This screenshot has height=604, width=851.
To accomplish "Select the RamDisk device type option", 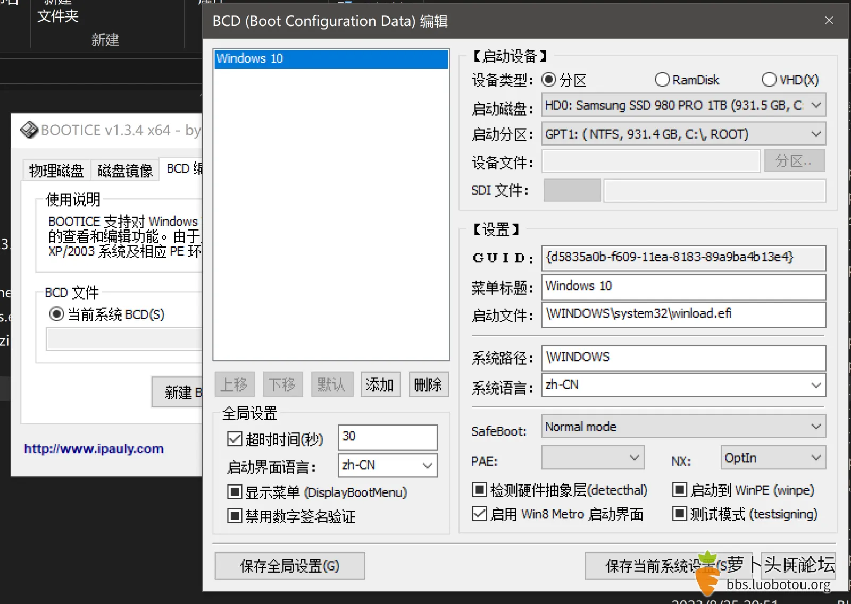I will 662,80.
